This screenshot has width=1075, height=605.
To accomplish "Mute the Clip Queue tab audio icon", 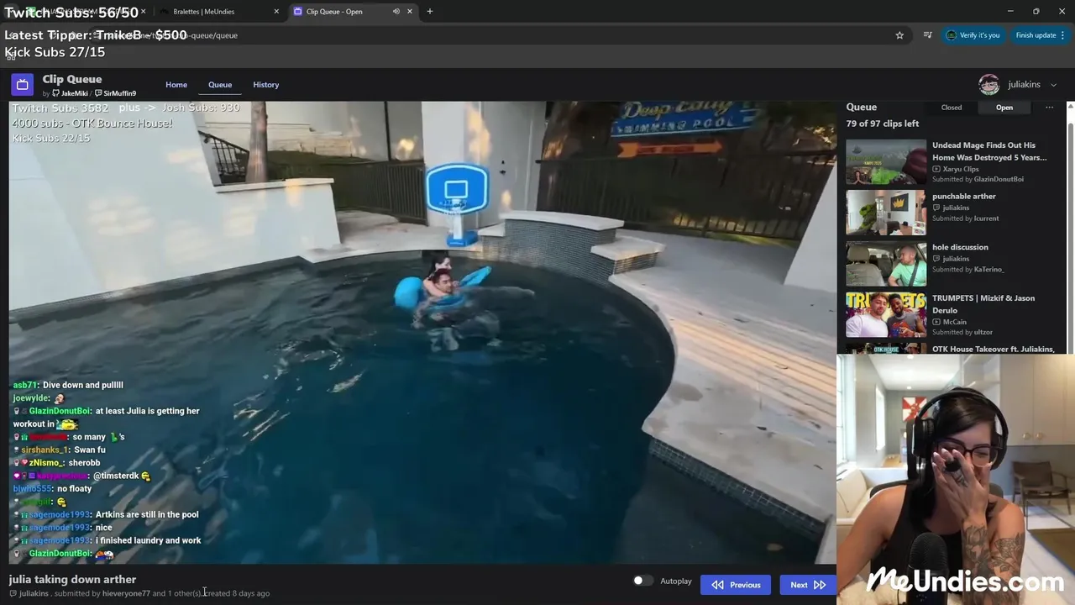I will point(396,12).
